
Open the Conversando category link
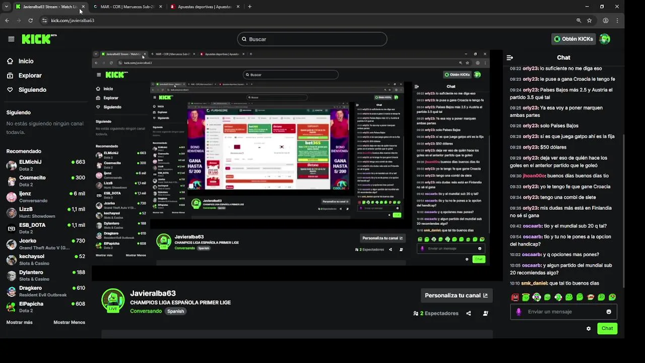point(146,311)
